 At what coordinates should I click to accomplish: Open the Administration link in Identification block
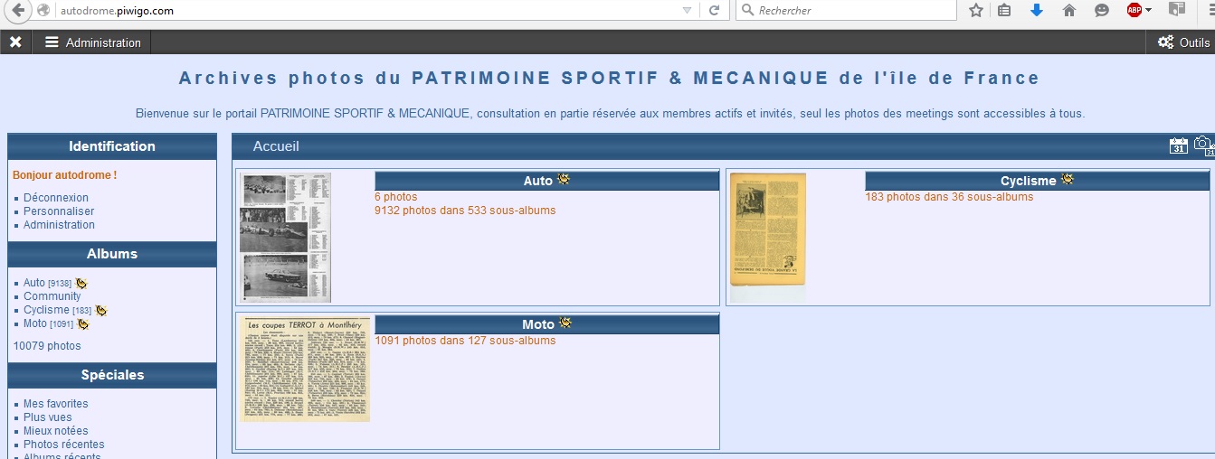59,225
